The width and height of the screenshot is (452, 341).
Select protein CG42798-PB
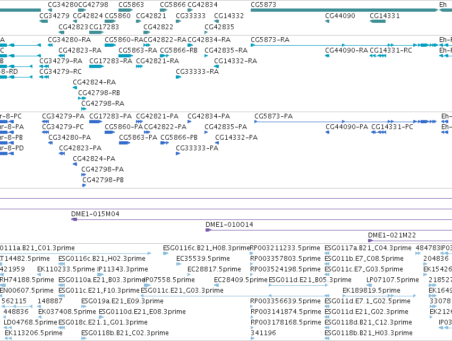pyautogui.click(x=103, y=180)
